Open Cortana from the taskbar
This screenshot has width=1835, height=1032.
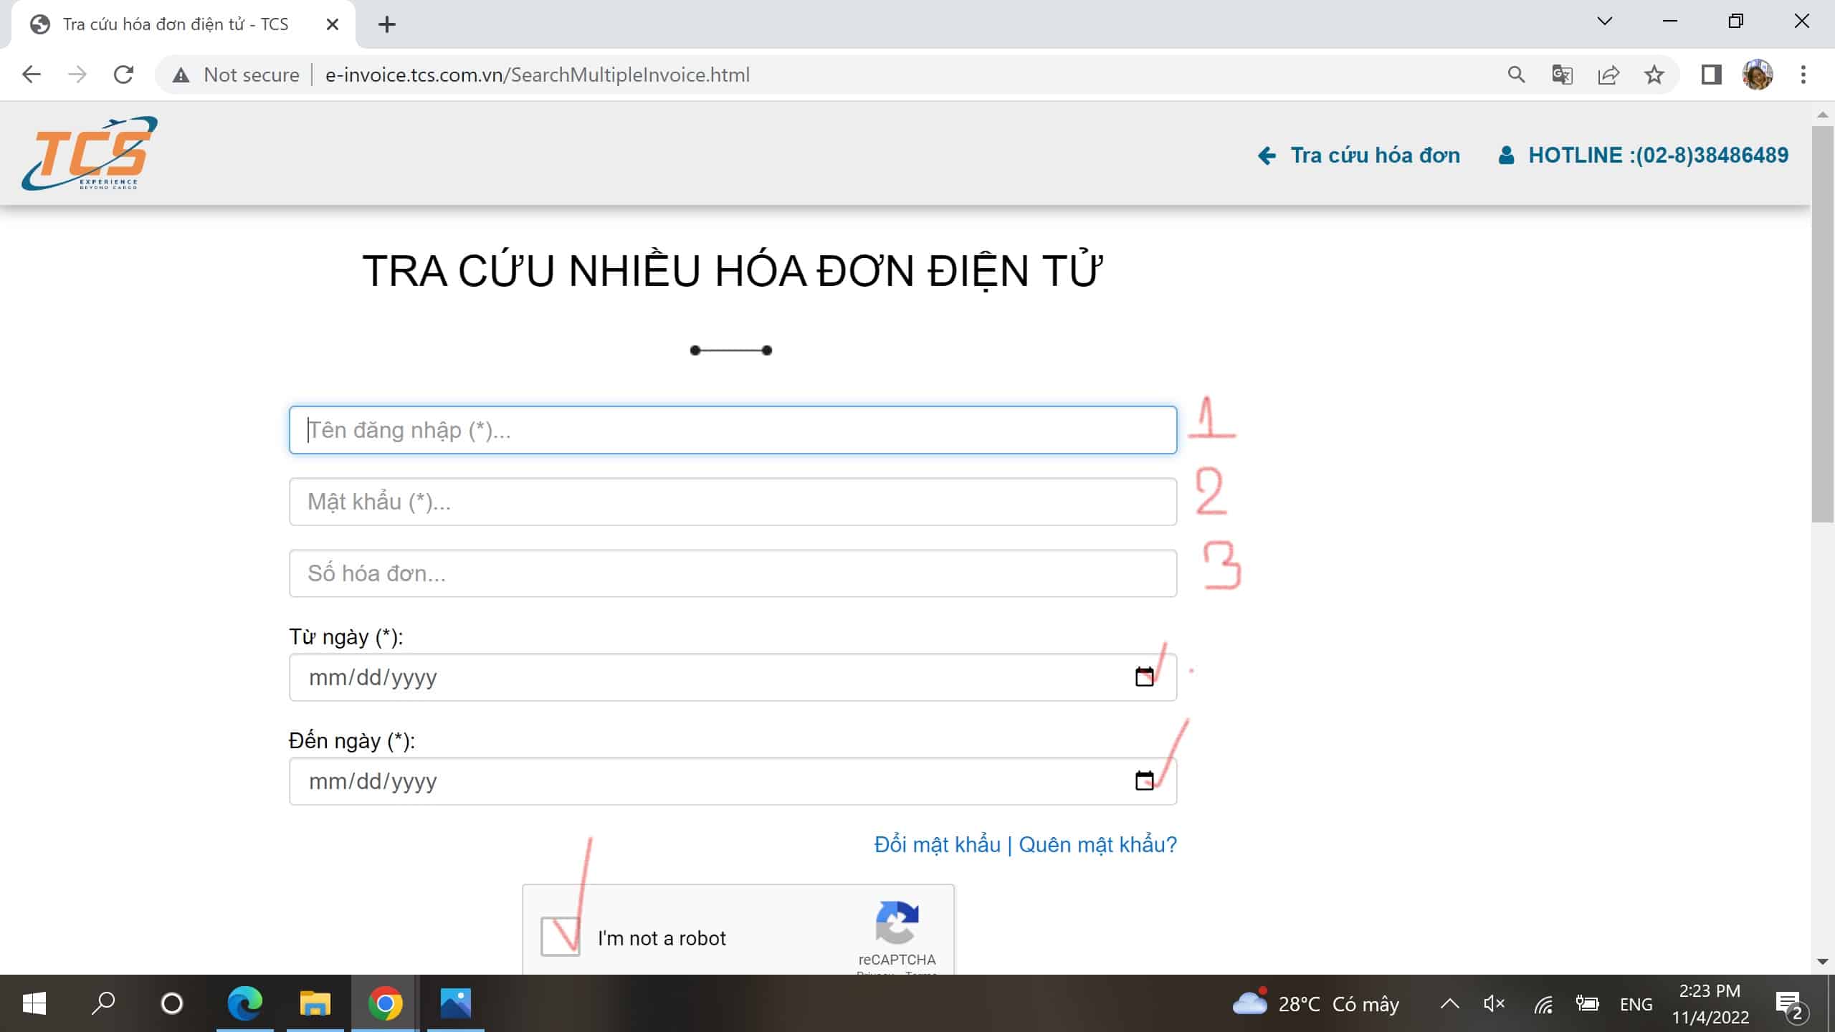(x=172, y=1003)
